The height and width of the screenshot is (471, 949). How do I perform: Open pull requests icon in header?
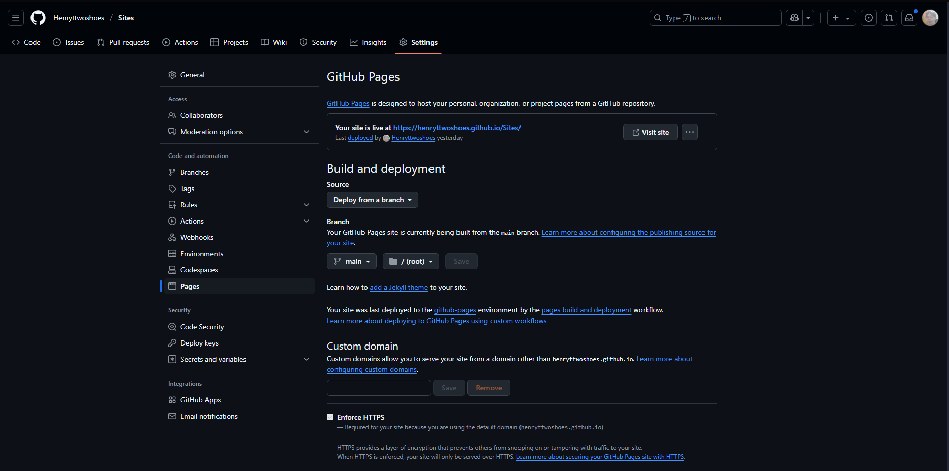point(889,18)
